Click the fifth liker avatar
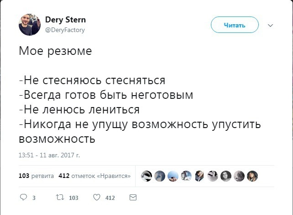Screen dimensions: 293x215 tap(199, 176)
